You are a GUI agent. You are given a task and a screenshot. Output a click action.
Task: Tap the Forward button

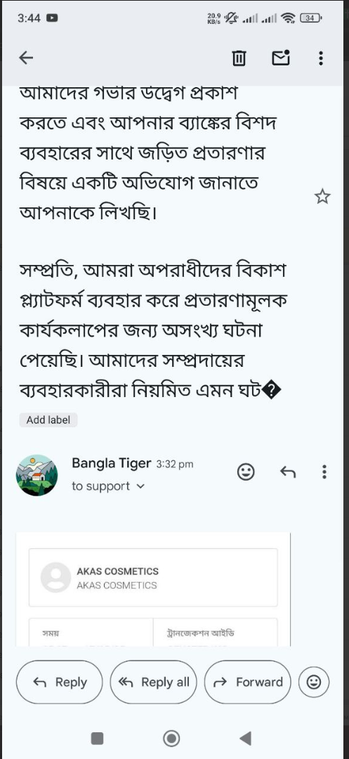tap(247, 682)
